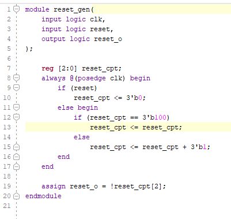Click the 'endmodule' keyword

43,196
